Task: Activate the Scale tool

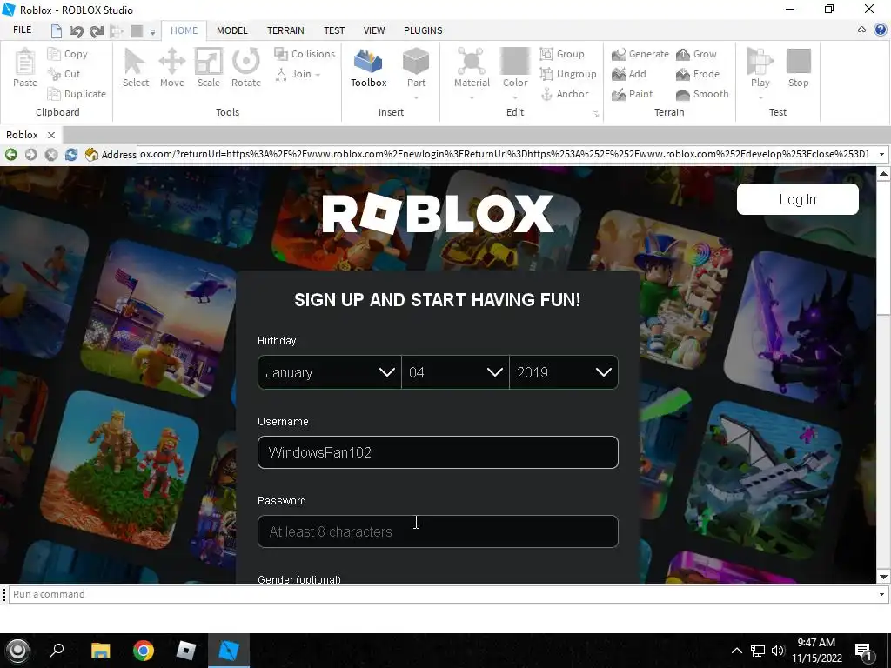Action: tap(209, 68)
